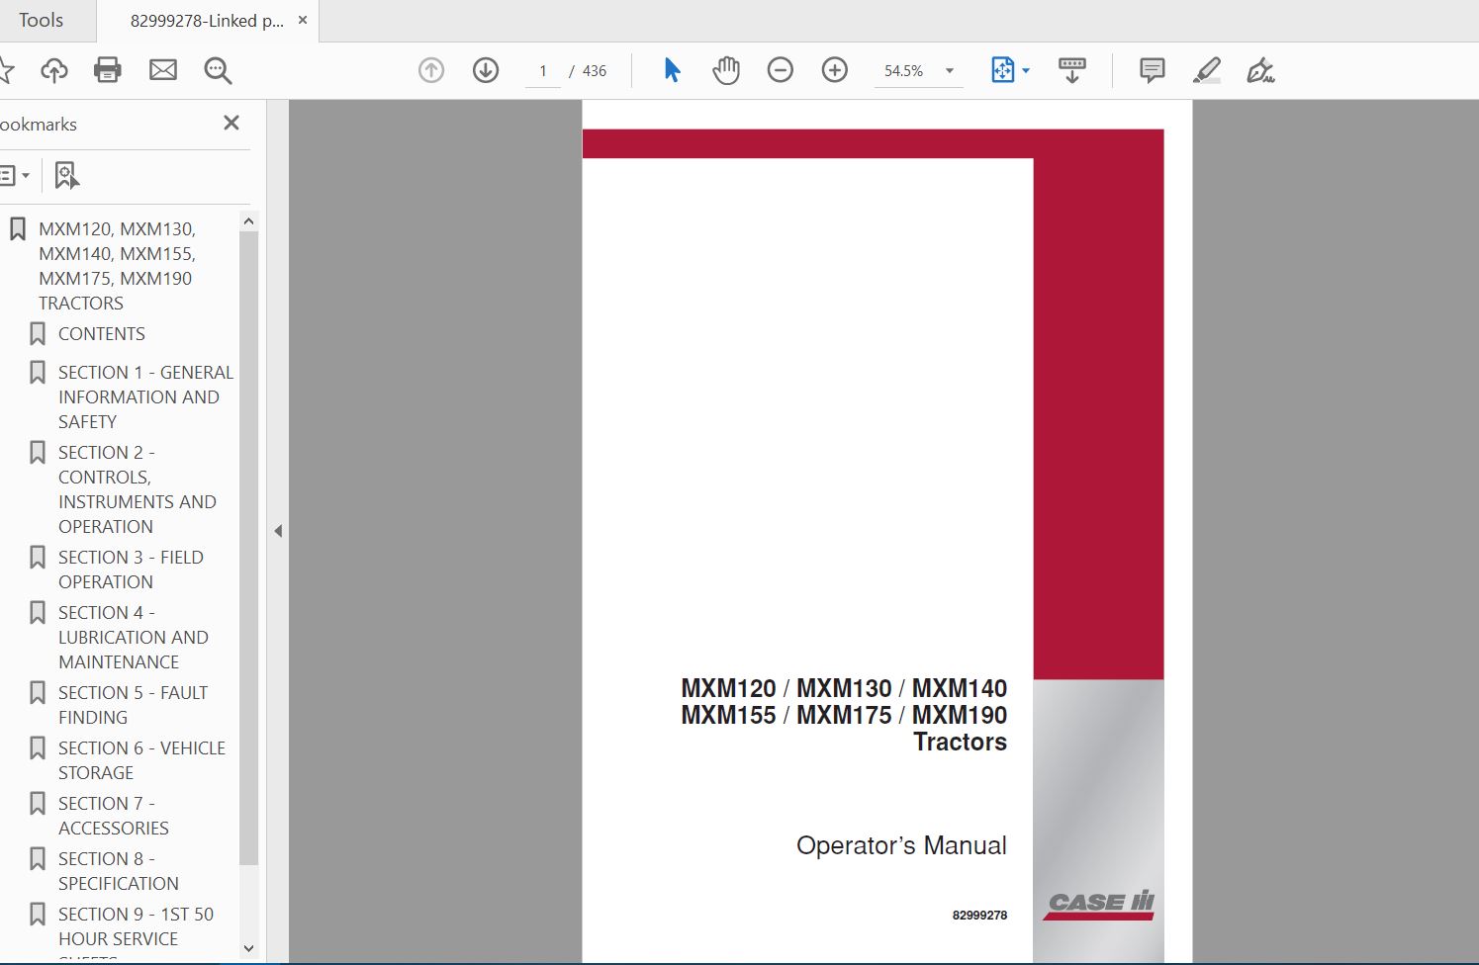Jump to SECTION 9 - 1ST 50 HOUR SERVICE

136,926
